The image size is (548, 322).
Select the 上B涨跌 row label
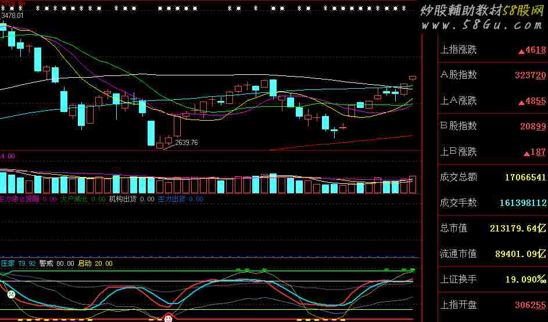[x=458, y=151]
